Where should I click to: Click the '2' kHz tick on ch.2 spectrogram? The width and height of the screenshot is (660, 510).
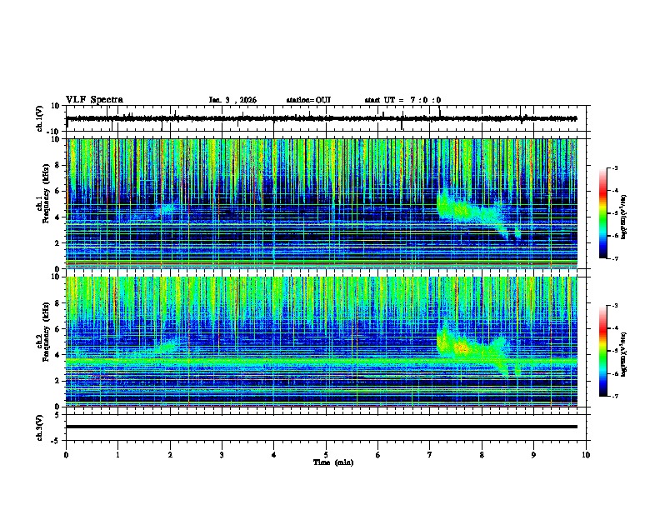click(57, 381)
